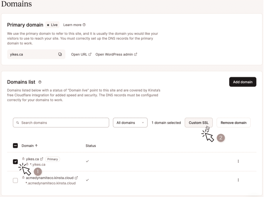Image resolution: width=264 pixels, height=197 pixels.
Task: Click the Open URL link
Action: [x=79, y=54]
